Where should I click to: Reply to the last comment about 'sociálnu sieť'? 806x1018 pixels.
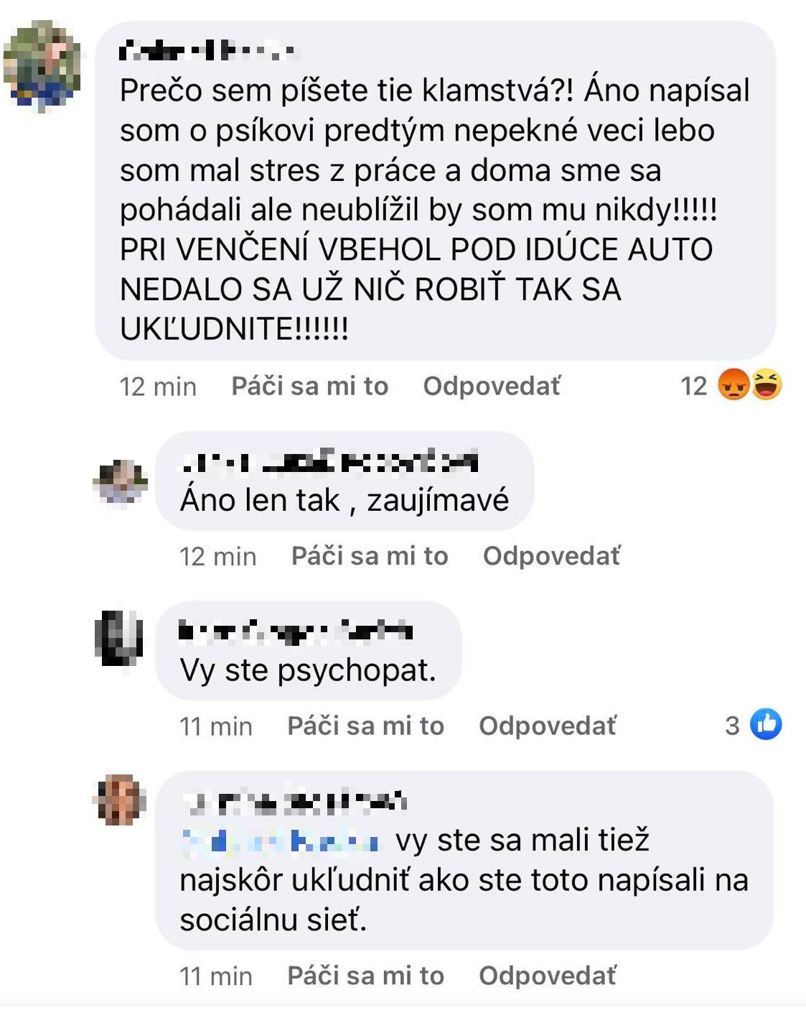tap(548, 976)
